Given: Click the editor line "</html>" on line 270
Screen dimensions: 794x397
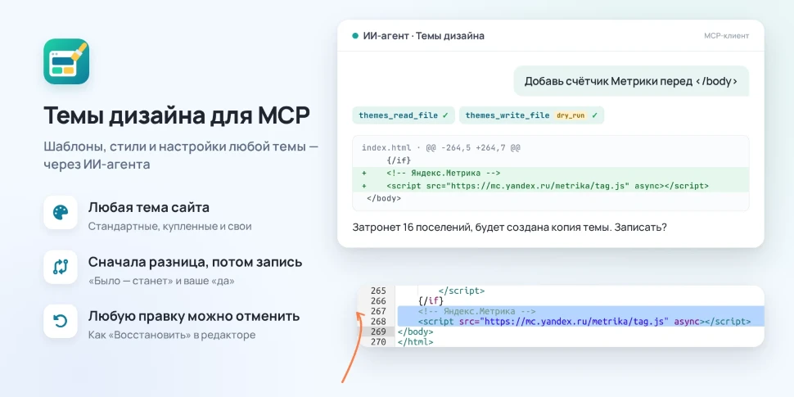Looking at the screenshot, I should [x=416, y=342].
